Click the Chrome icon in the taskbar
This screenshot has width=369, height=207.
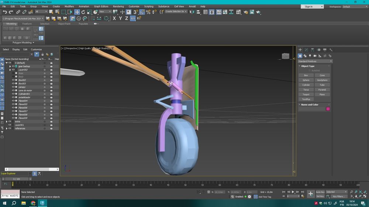33,203
